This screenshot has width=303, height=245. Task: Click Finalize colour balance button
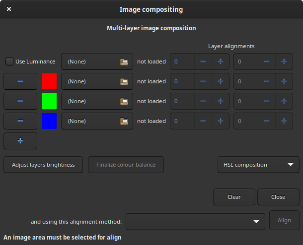[126, 165]
